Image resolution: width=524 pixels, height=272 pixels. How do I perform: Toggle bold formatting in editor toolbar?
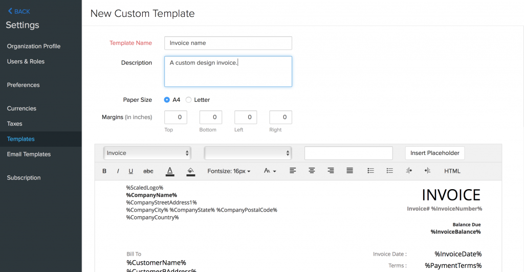(x=104, y=171)
